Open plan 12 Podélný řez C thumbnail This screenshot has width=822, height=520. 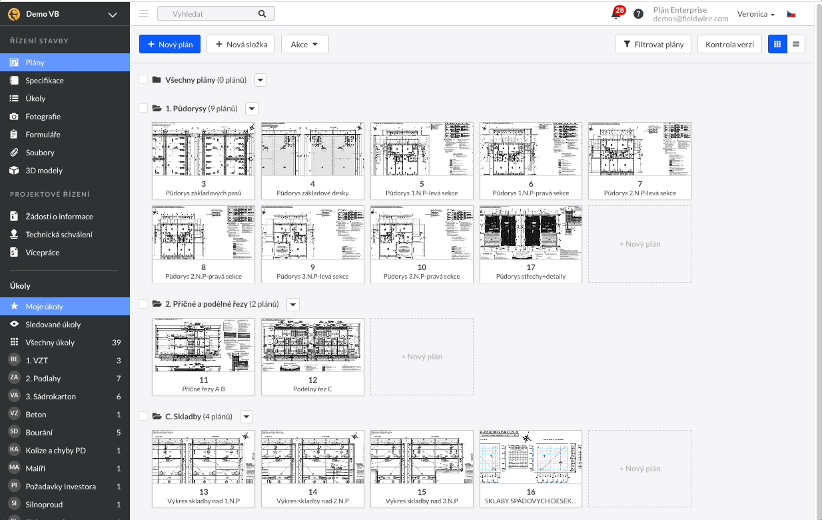click(312, 357)
